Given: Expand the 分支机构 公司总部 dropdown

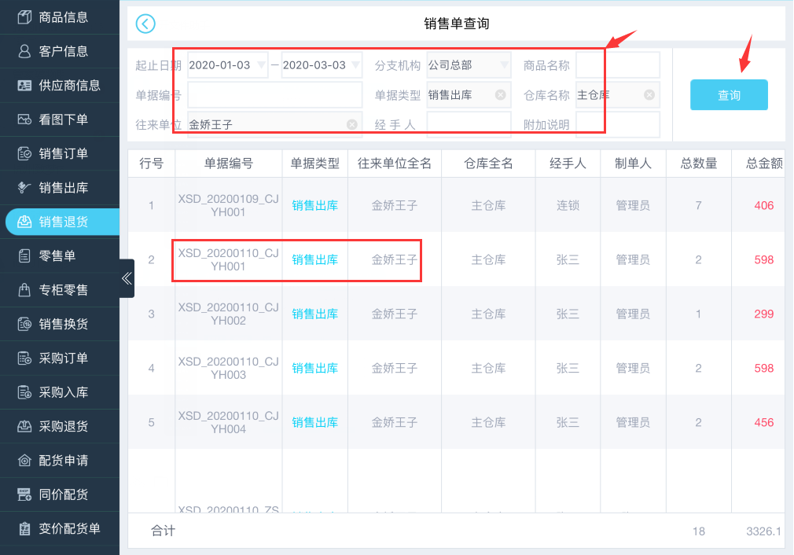Looking at the screenshot, I should coord(504,65).
